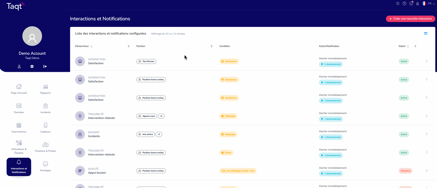Open the user profile icon under Taqt Démo

(19, 66)
